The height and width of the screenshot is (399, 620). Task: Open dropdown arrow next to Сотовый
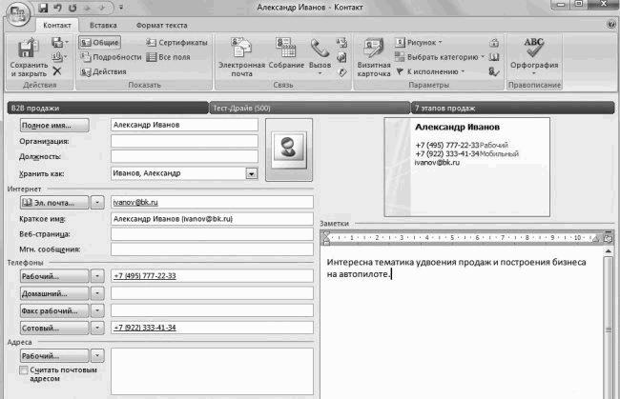pyautogui.click(x=97, y=328)
